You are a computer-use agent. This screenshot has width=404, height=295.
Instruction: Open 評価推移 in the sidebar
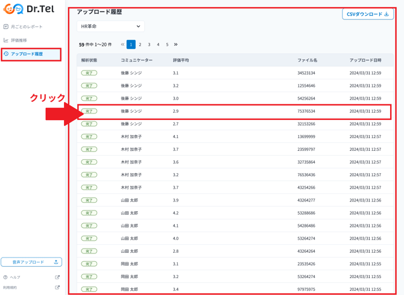click(x=19, y=40)
